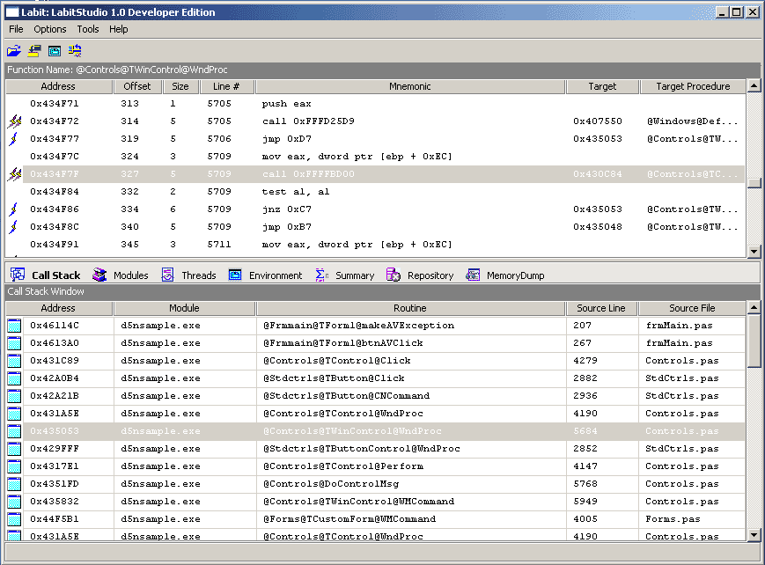Screen dimensions: 765x565
Task: Switch to the Modules tab
Action: coord(121,275)
